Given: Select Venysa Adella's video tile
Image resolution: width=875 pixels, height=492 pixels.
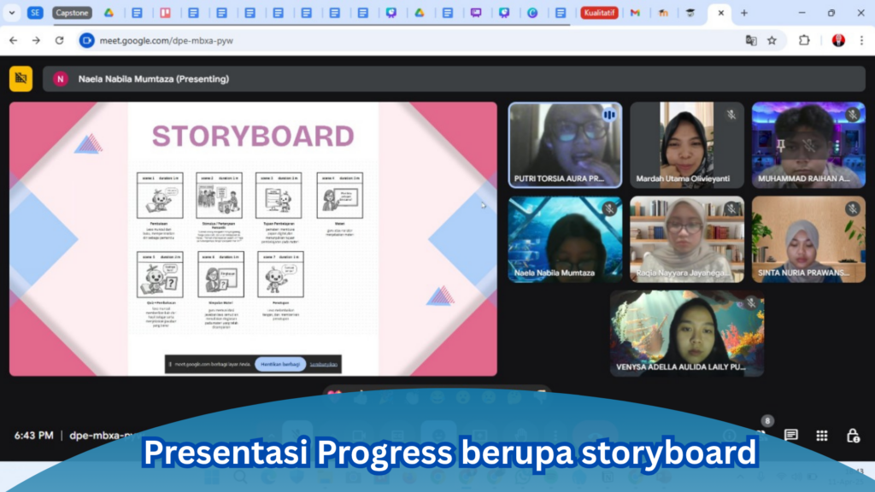Looking at the screenshot, I should [x=687, y=333].
